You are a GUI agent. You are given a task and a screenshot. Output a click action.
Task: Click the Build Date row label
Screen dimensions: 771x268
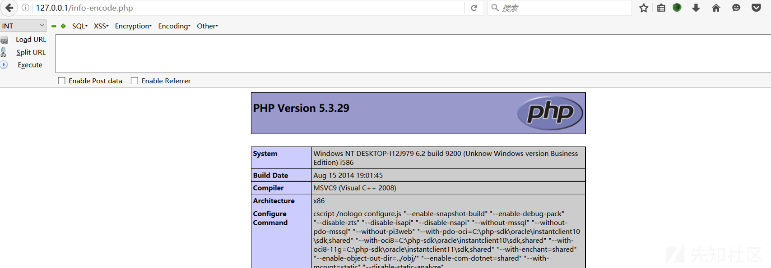[x=270, y=175]
